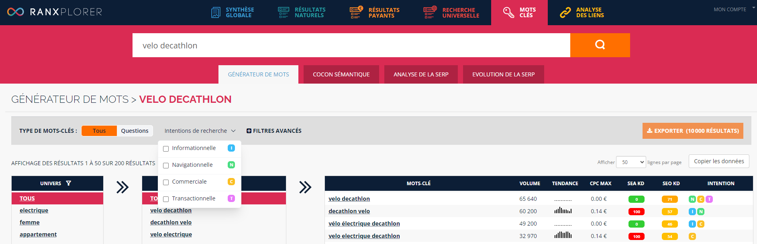
Task: Click red SEA KD 100 badge for decathlon velo
Action: (637, 212)
